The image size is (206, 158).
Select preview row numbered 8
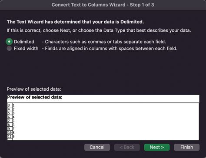10,125
